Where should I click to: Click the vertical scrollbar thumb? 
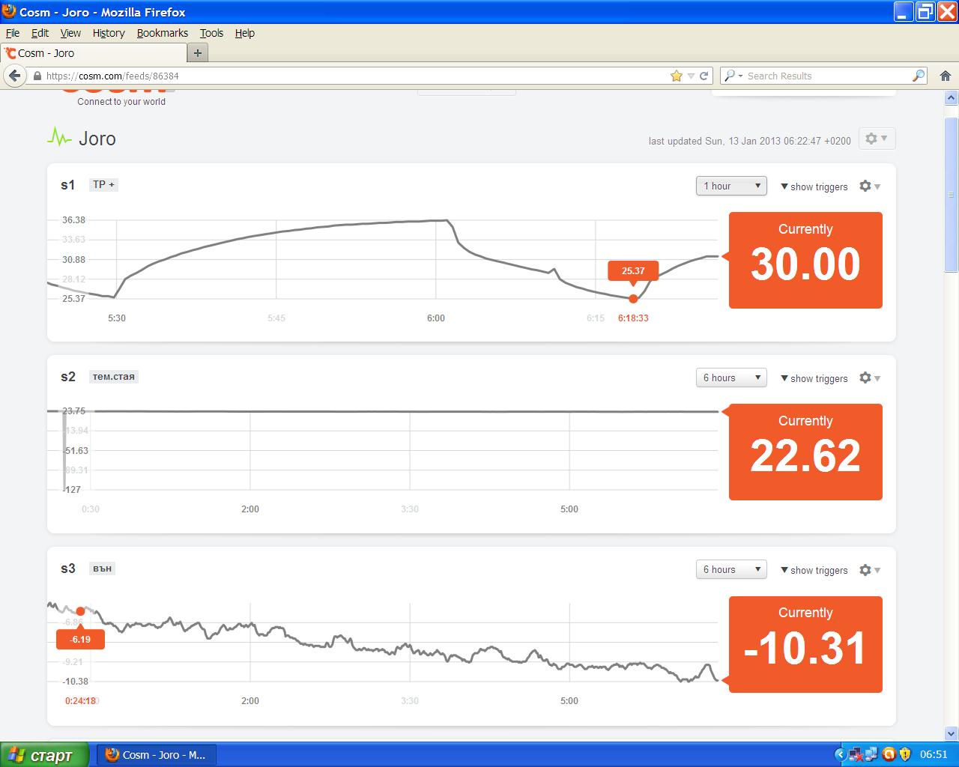pyautogui.click(x=952, y=195)
